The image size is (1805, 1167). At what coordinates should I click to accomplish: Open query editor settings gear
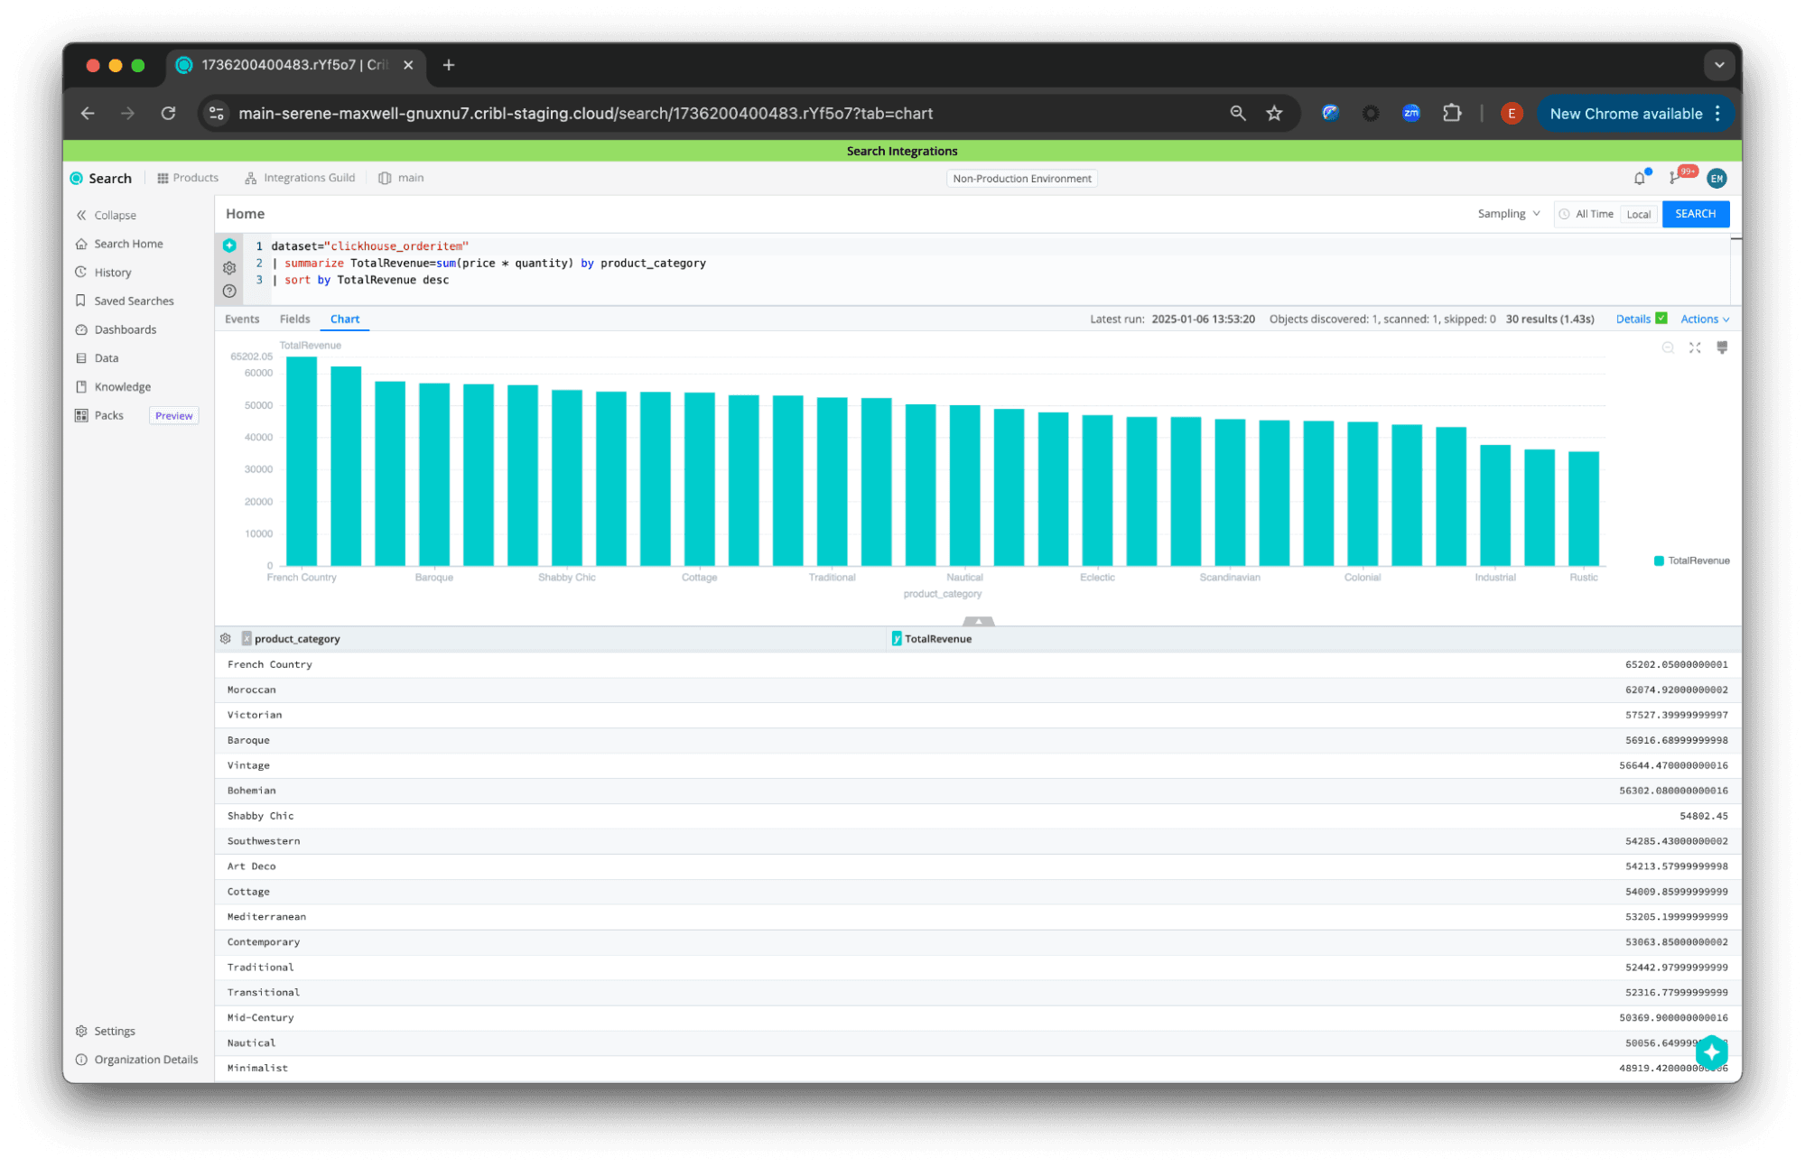click(x=229, y=268)
